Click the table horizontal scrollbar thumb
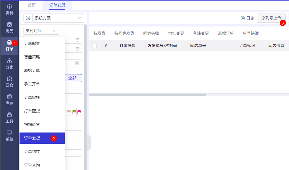 click(x=147, y=95)
